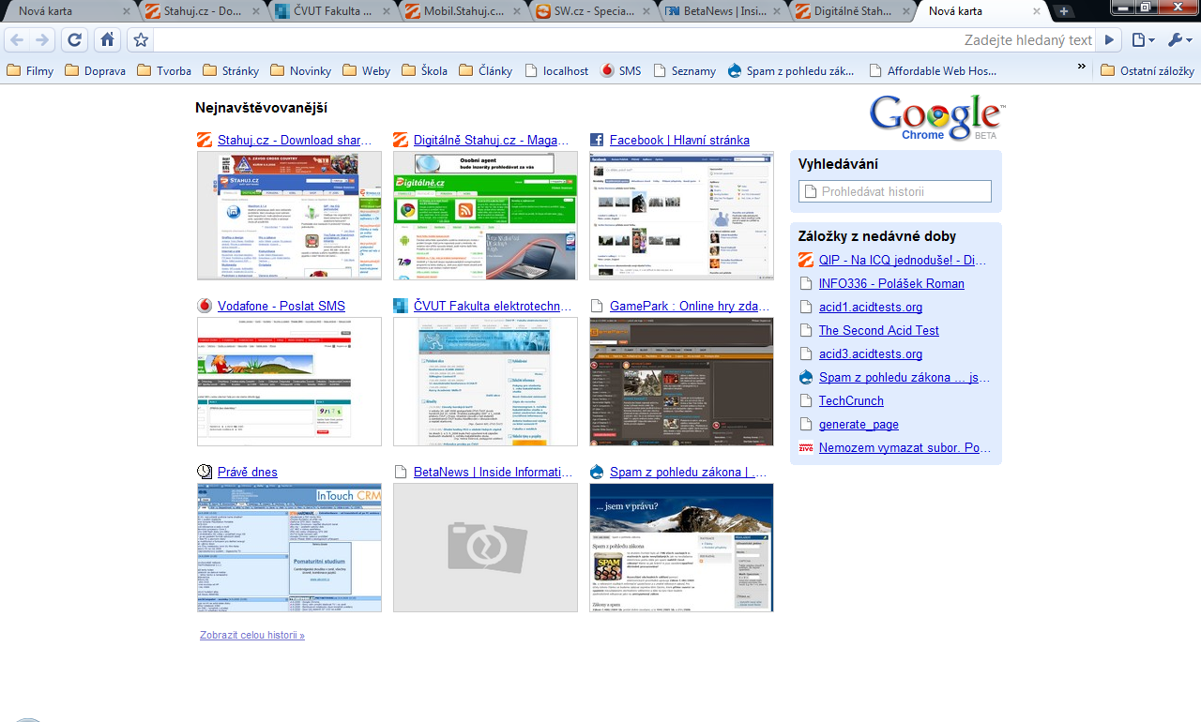Expand the Stránky bookmarks folder

click(231, 70)
